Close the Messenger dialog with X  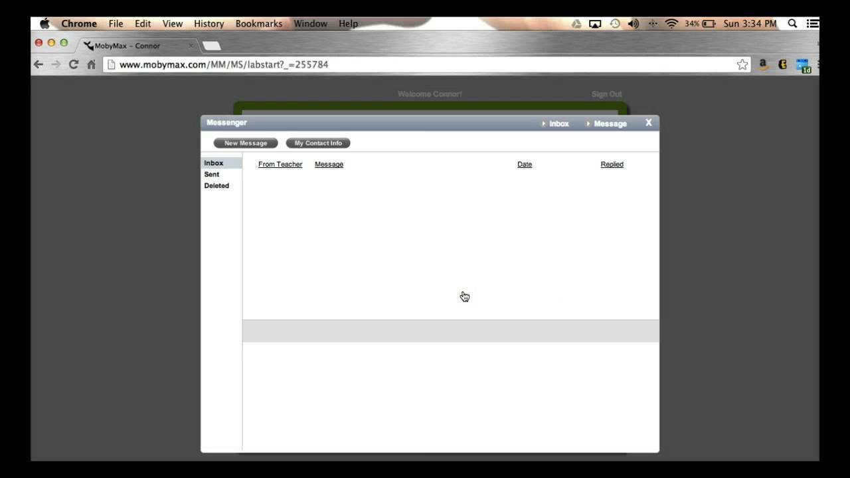click(649, 123)
